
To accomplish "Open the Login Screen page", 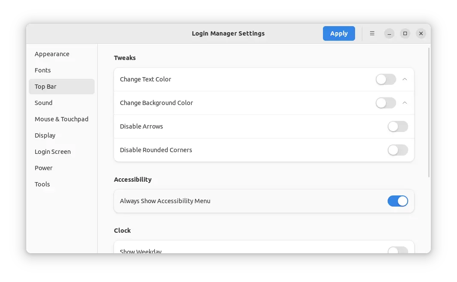I will tap(53, 152).
